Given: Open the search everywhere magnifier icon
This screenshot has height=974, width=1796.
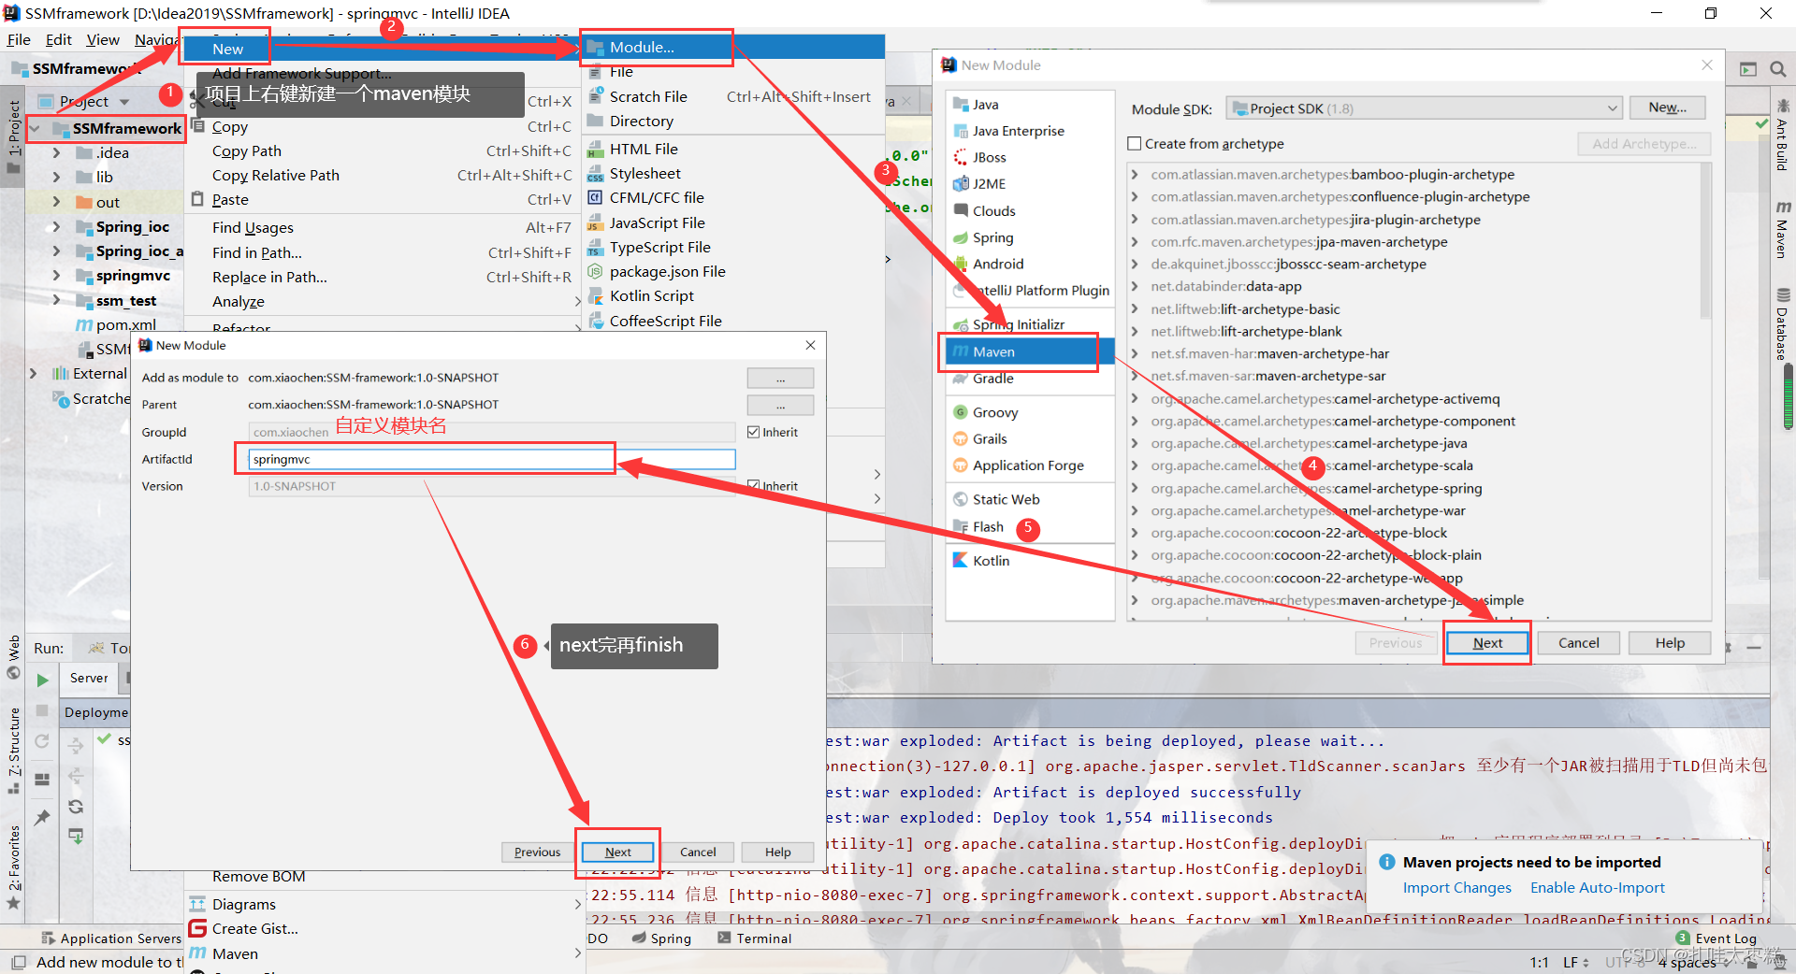Looking at the screenshot, I should (x=1777, y=69).
